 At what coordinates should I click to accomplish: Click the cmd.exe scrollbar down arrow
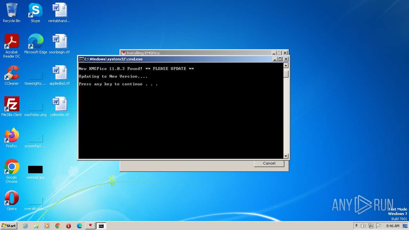tap(286, 156)
